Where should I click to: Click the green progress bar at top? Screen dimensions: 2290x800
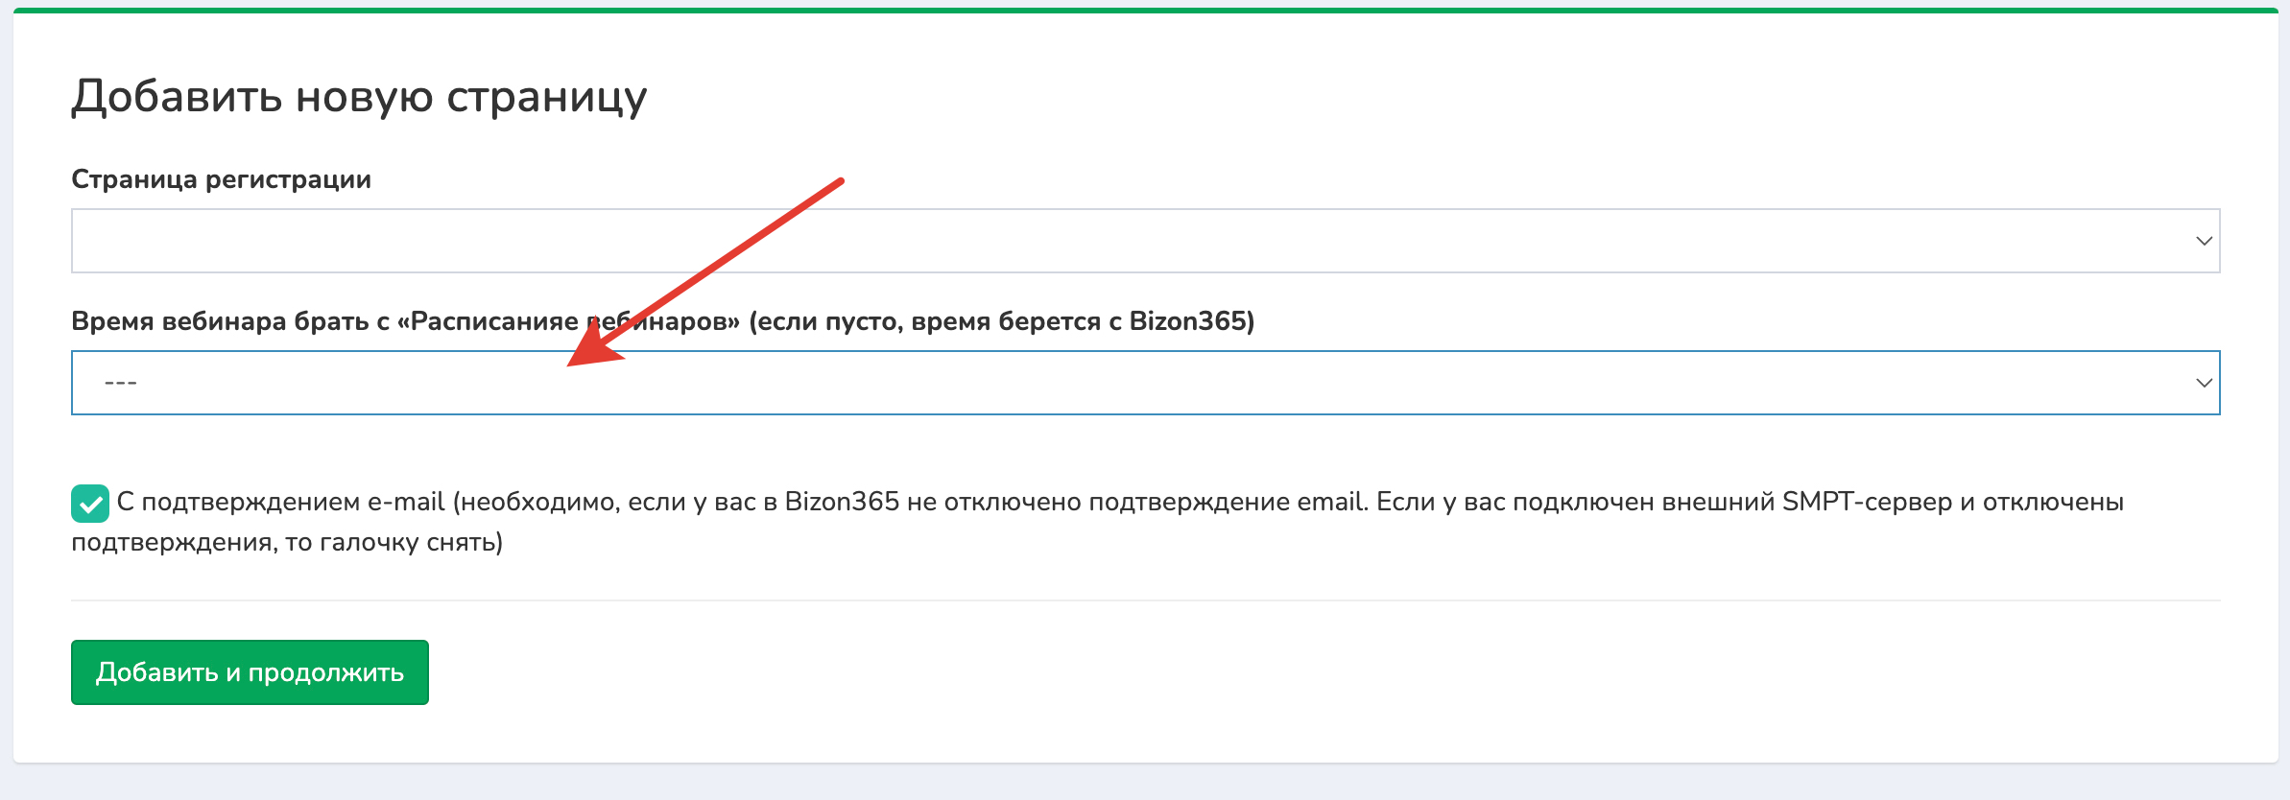pyautogui.click(x=1144, y=11)
